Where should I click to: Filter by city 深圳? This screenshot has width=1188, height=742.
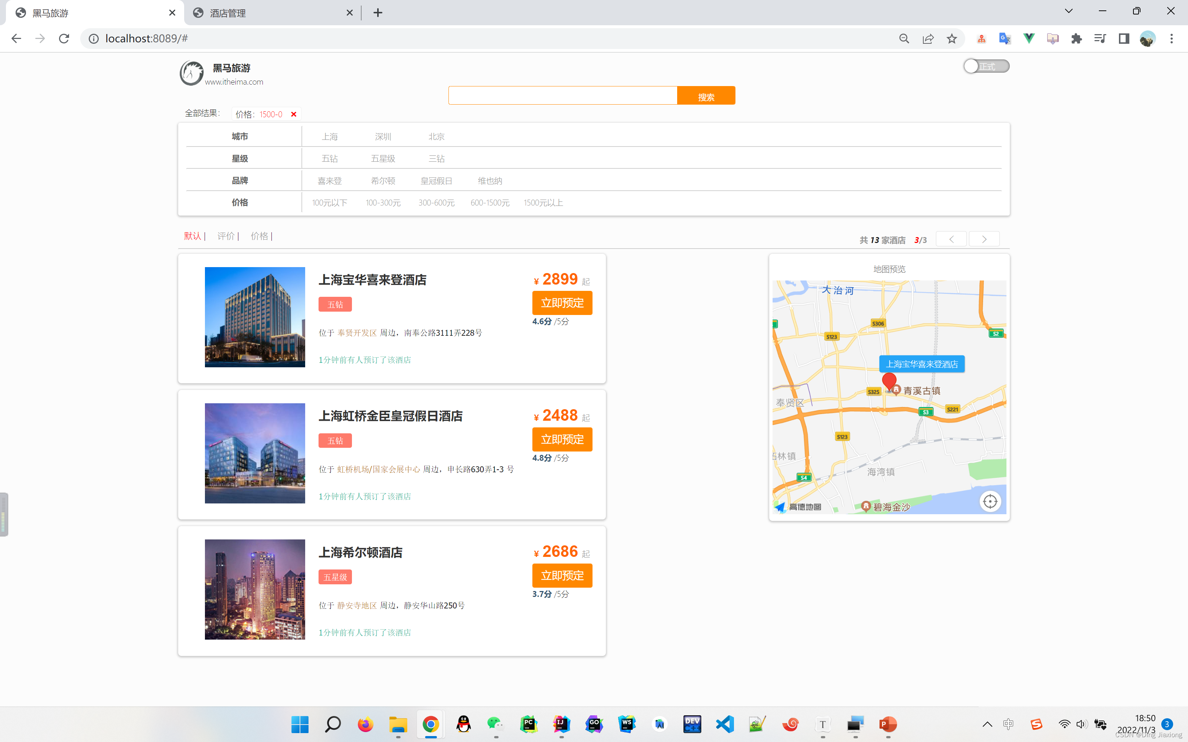tap(383, 137)
